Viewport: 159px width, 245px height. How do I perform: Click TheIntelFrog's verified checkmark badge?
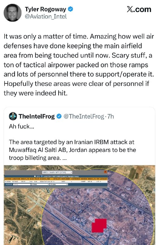pos(59,116)
